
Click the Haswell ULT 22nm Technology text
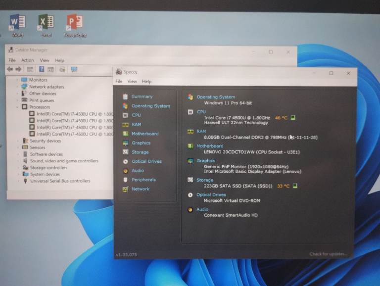pos(236,123)
